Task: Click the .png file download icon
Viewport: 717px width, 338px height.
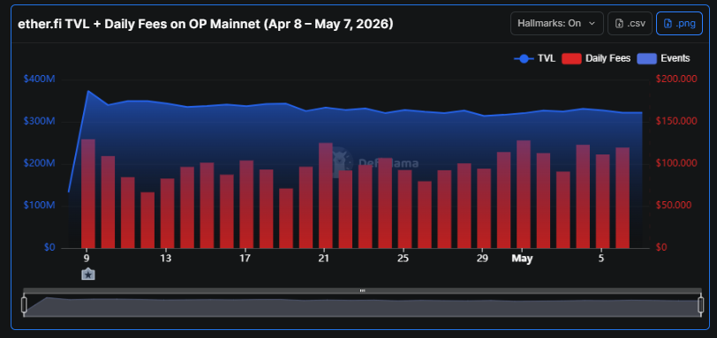Action: [x=668, y=23]
